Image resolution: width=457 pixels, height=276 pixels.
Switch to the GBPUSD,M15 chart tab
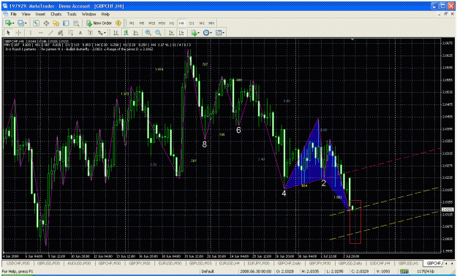pyautogui.click(x=200, y=263)
